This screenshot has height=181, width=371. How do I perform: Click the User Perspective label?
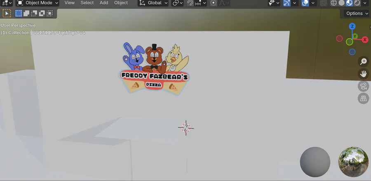(18, 25)
